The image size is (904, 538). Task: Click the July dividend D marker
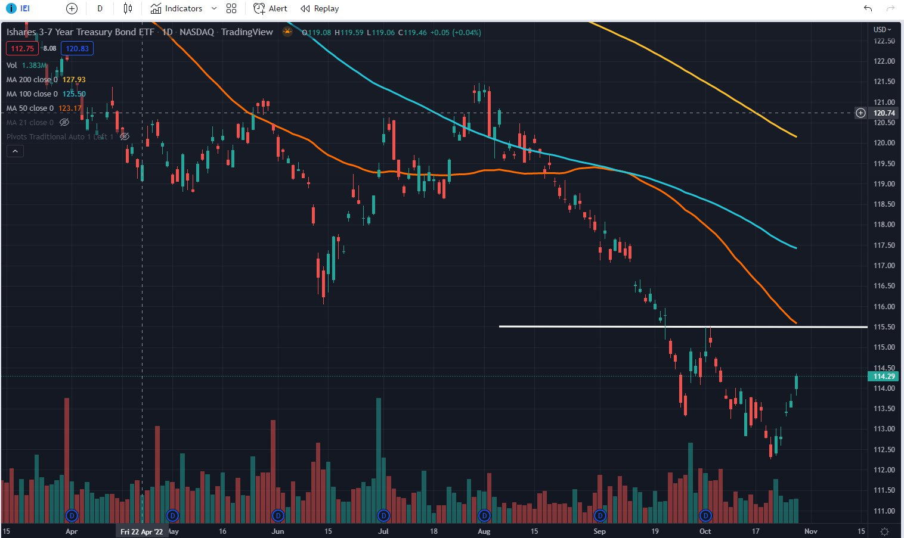(x=383, y=515)
